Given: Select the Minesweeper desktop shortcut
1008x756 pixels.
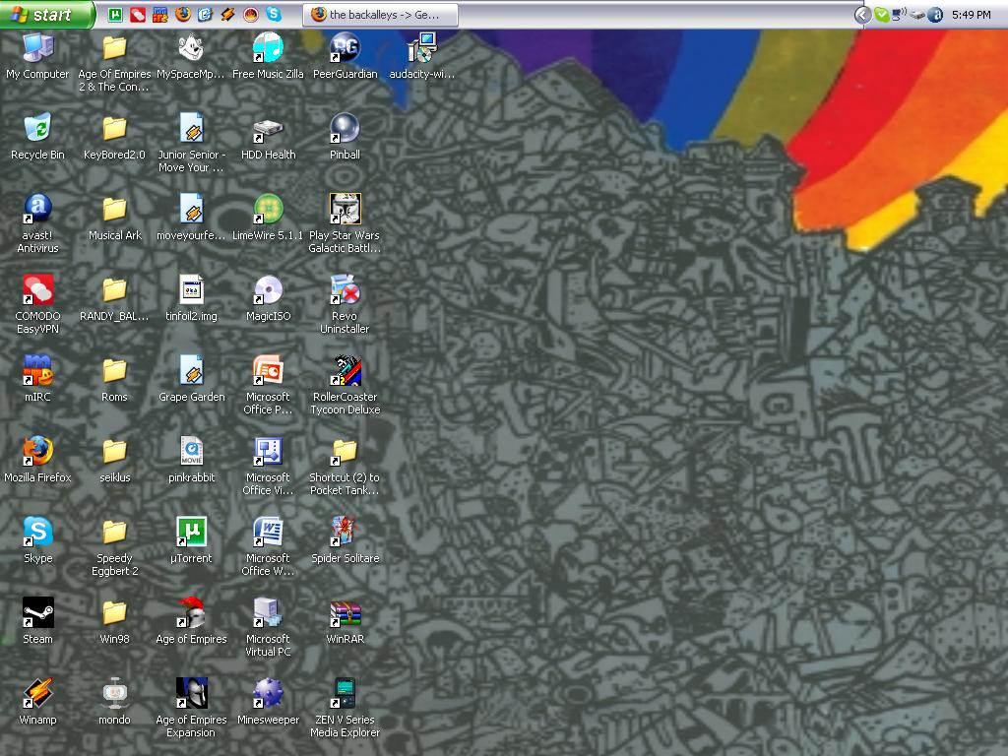Looking at the screenshot, I should pyautogui.click(x=268, y=693).
